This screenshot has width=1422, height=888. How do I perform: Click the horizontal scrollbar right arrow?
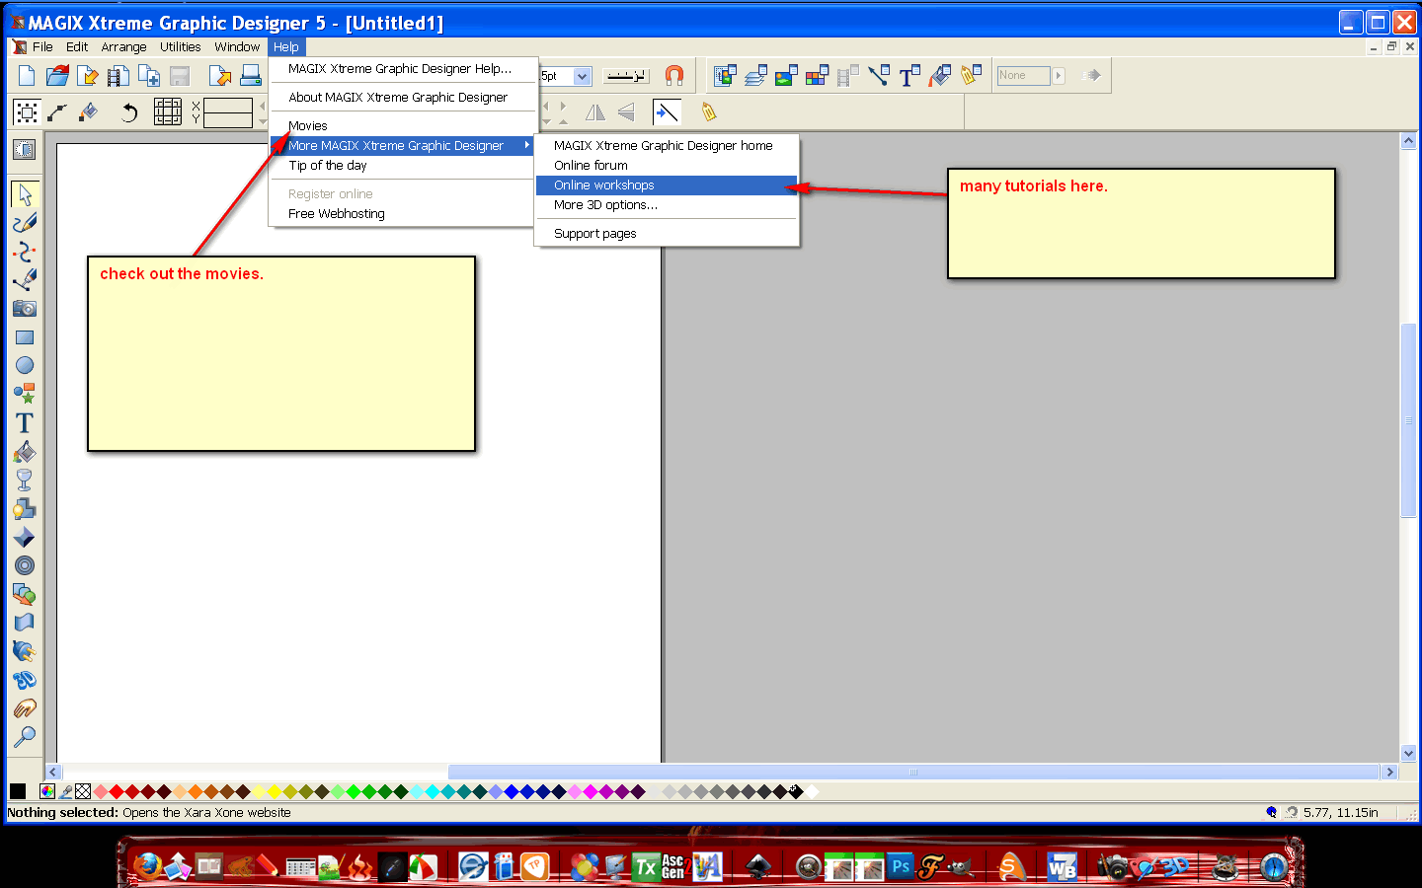1390,773
